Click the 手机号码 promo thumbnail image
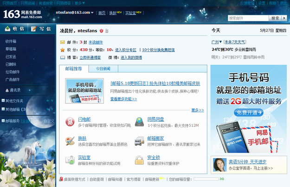Screen dimensions: 290x187 tap(84, 91)
